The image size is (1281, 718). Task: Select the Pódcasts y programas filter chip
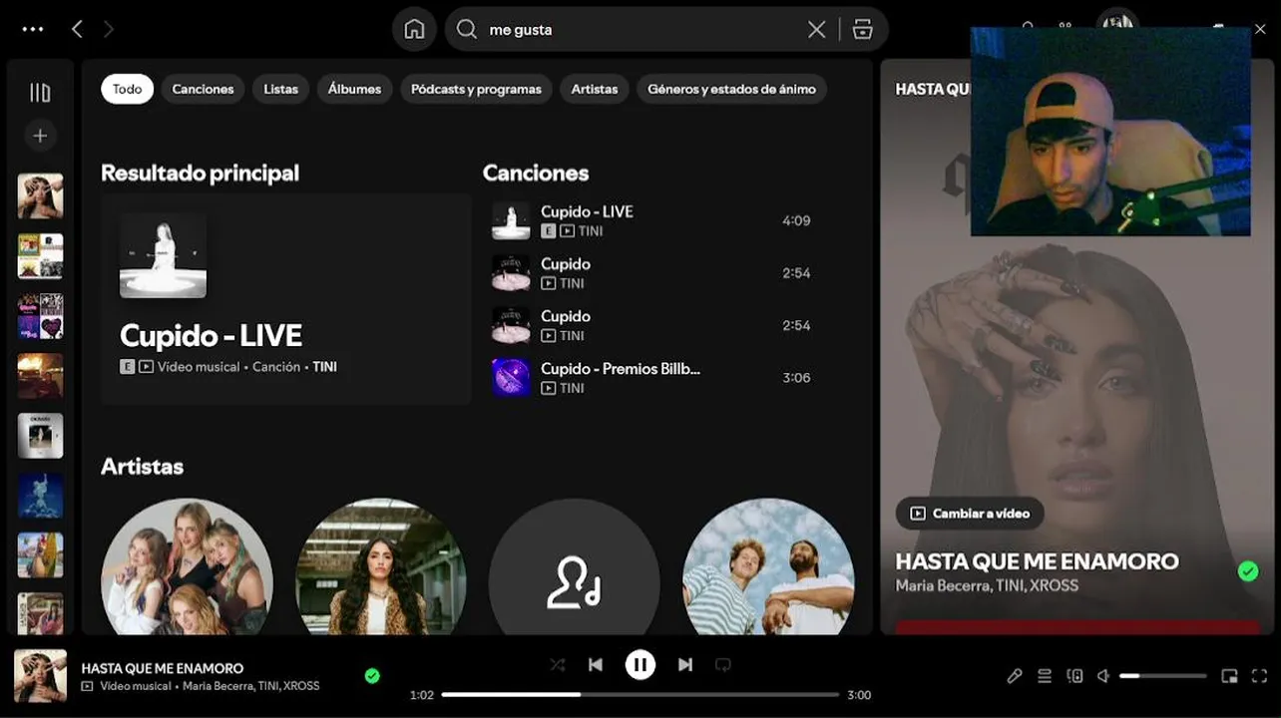coord(476,89)
